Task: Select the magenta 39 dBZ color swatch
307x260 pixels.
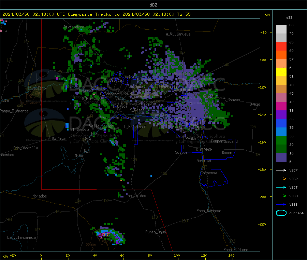Action: pyautogui.click(x=281, y=106)
